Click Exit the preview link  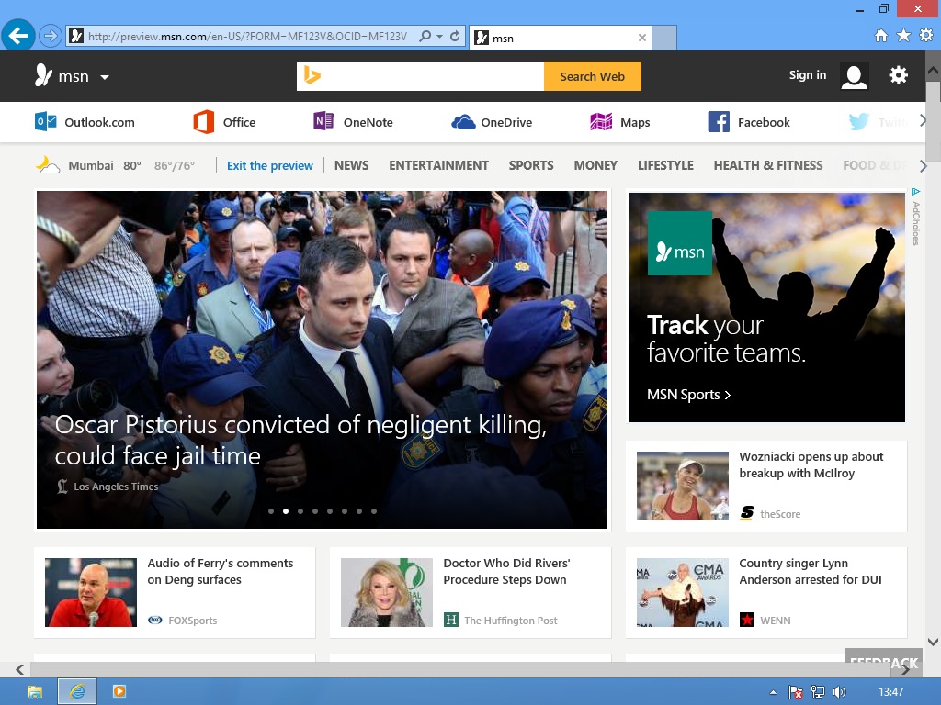coord(270,165)
